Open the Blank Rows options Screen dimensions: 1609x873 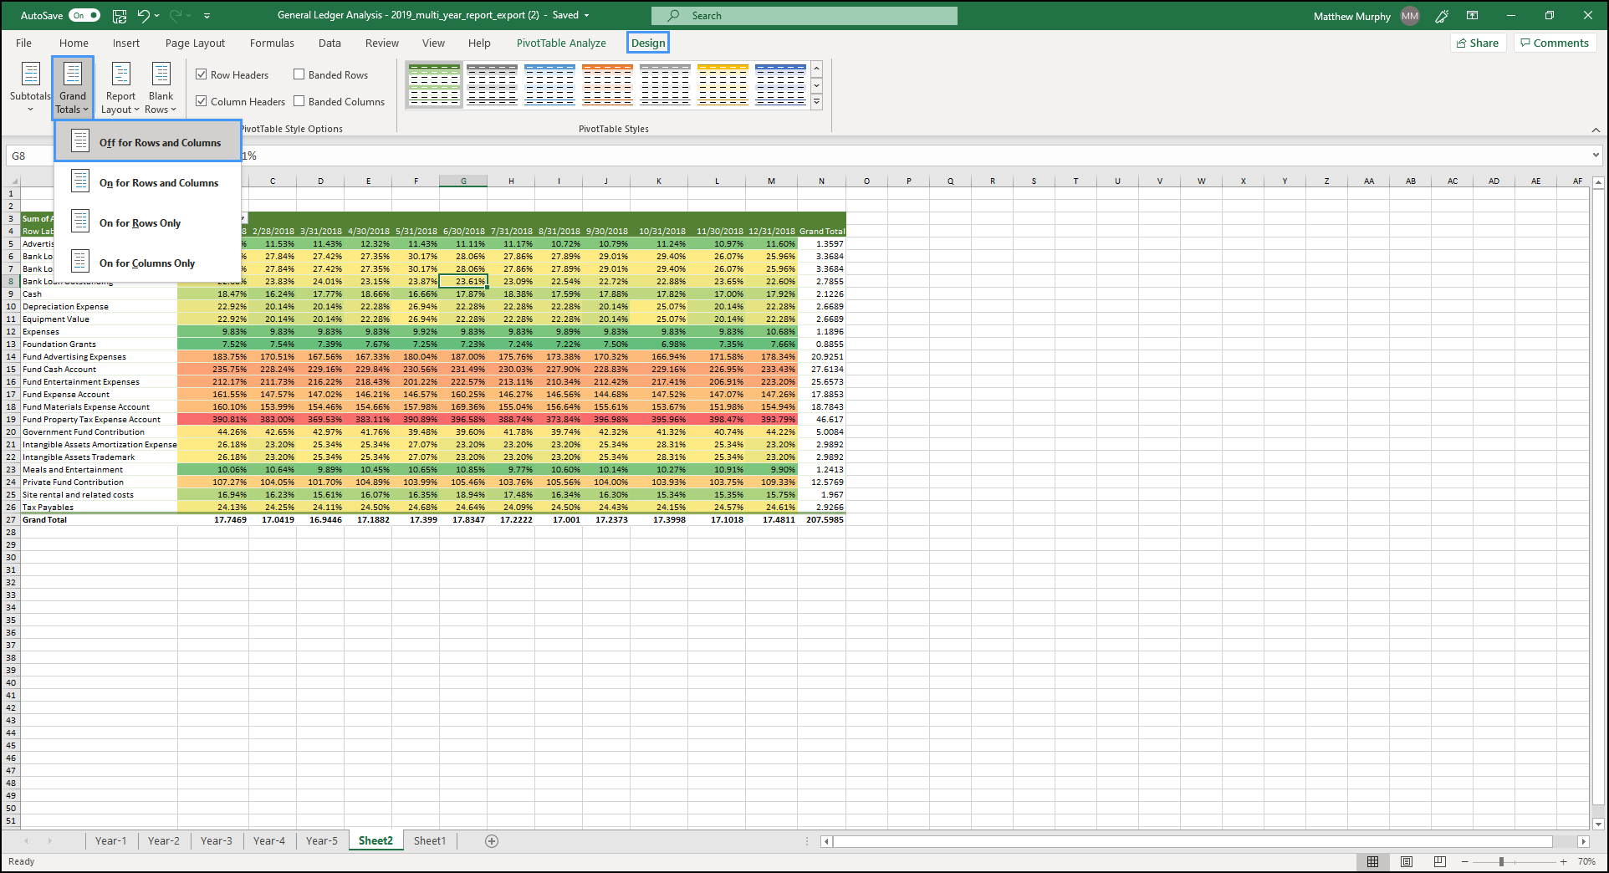coord(161,86)
